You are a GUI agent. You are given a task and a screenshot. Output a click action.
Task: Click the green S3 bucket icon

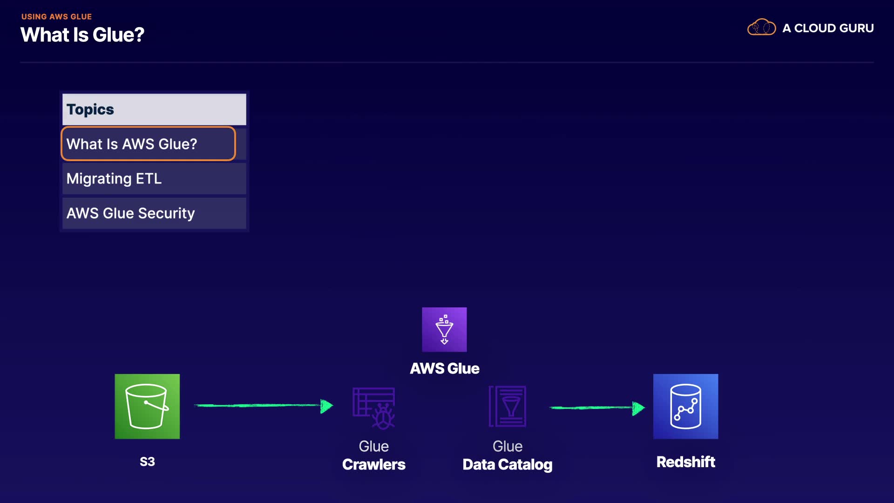[147, 406]
